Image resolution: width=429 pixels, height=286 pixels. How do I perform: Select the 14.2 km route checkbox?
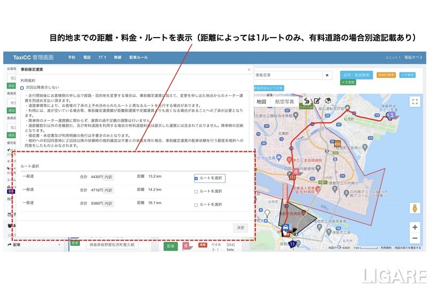(x=196, y=192)
